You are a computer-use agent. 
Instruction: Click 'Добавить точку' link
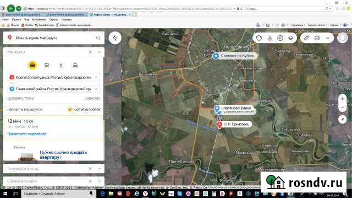click(20, 98)
